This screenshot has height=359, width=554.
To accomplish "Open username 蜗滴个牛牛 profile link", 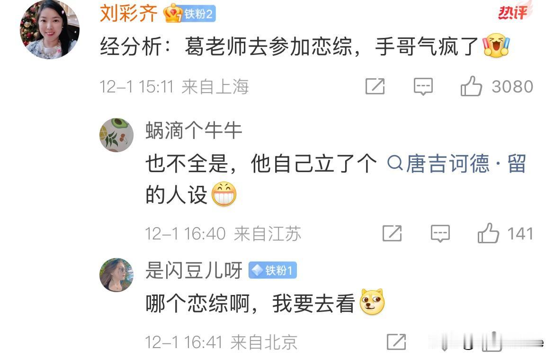I will [194, 130].
